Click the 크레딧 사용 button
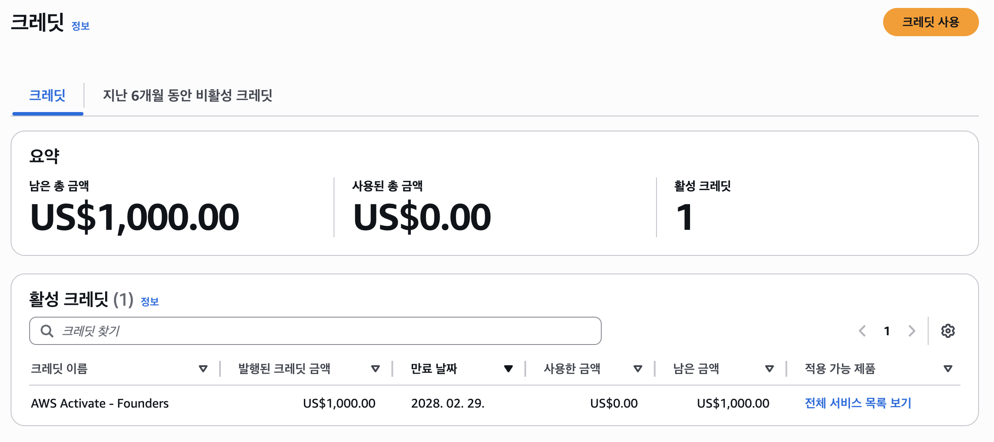Viewport: 994px width, 442px height. [930, 22]
